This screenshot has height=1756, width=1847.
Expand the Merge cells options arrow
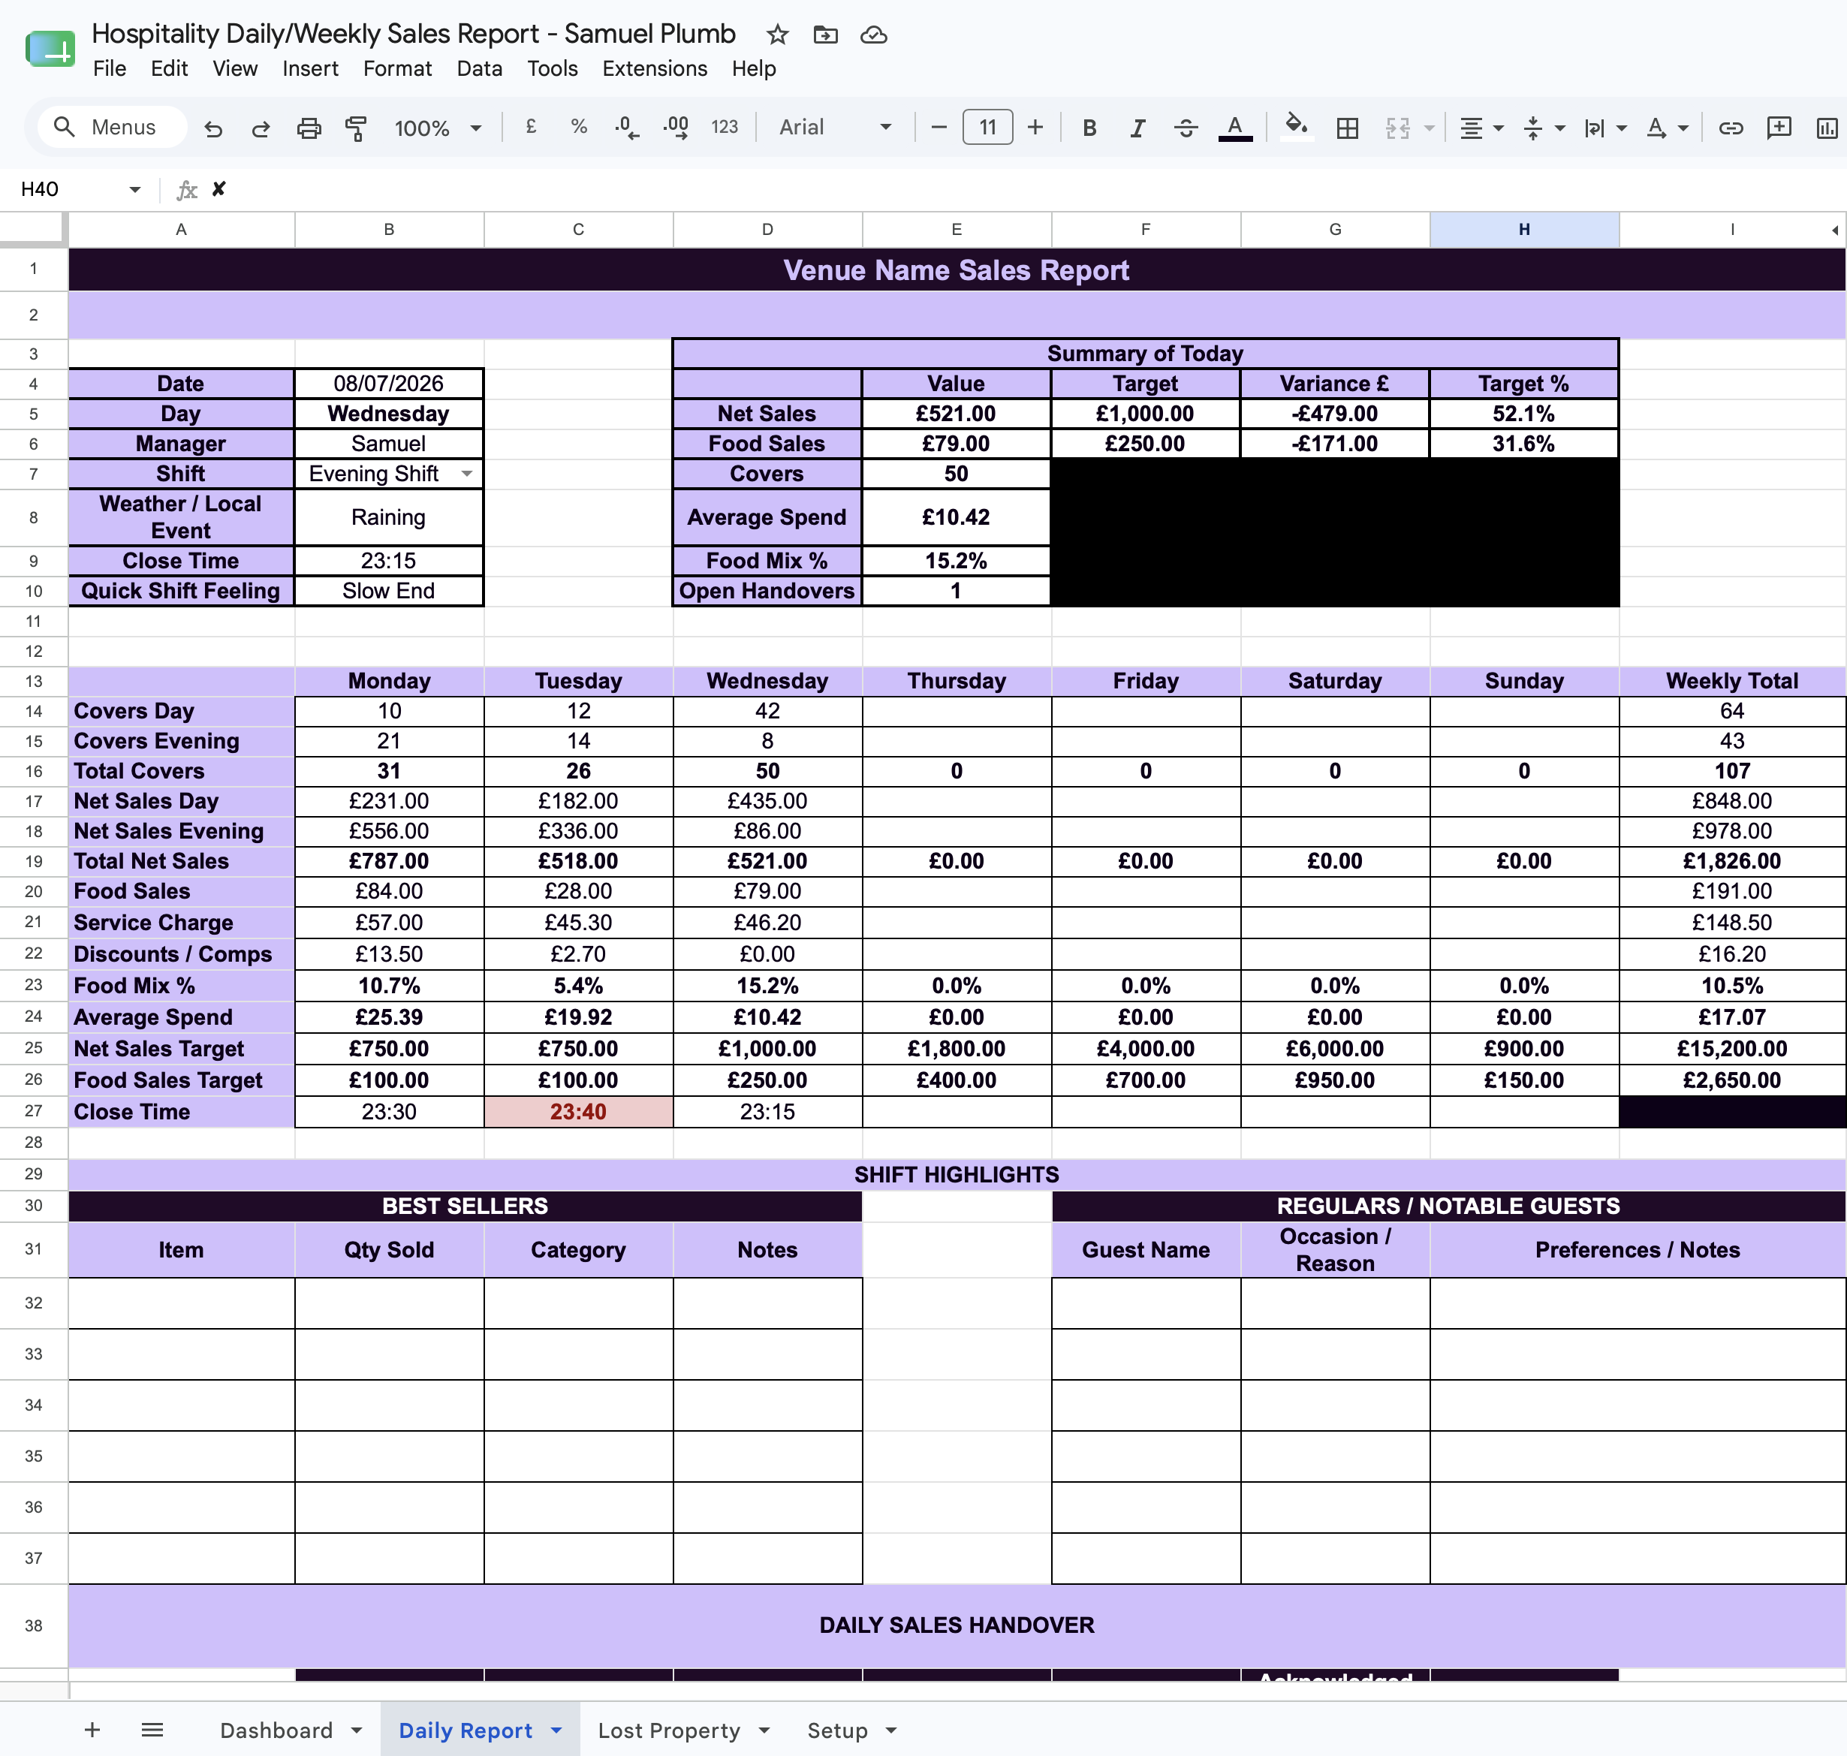click(x=1429, y=128)
